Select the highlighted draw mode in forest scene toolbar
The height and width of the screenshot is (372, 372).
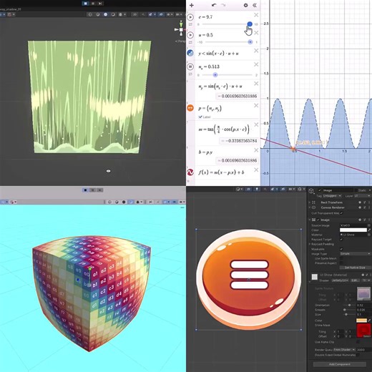click(105, 14)
